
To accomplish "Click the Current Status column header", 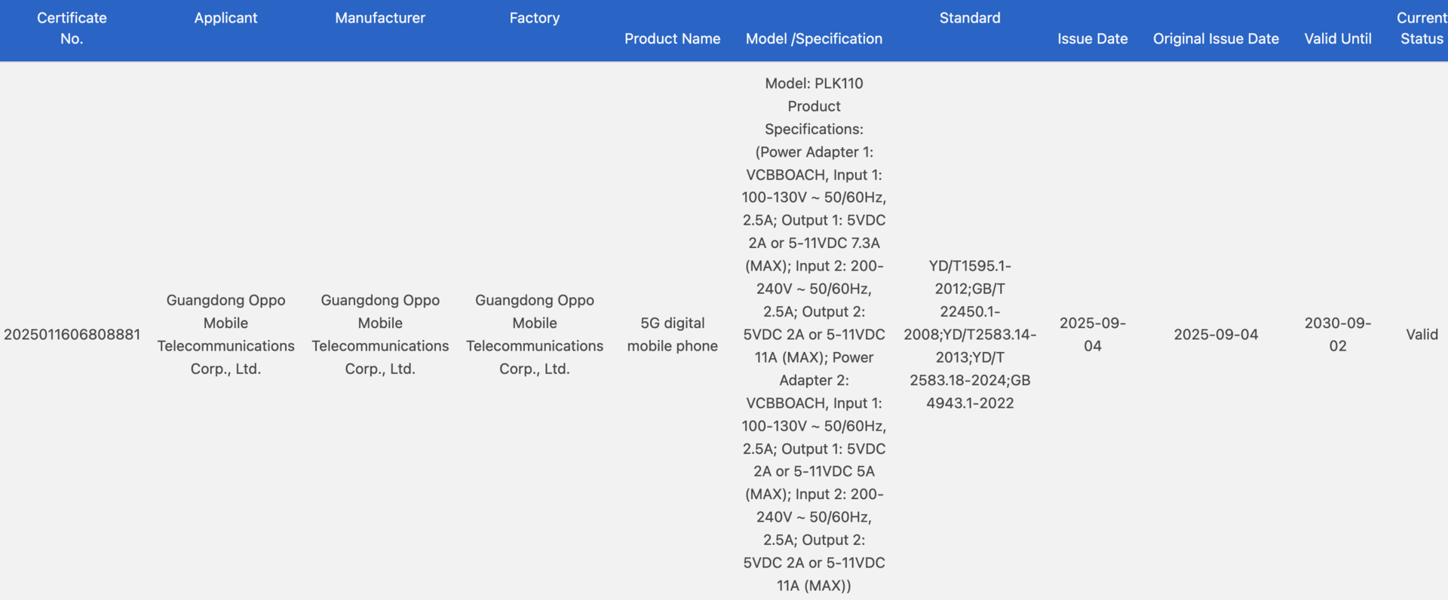I will point(1421,28).
